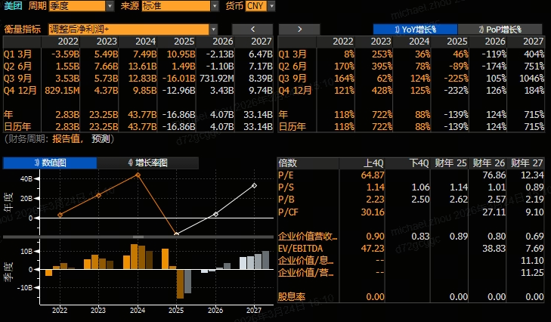This screenshot has height=322, width=551.
Task: Click the P/E ratio row label
Action: [x=286, y=175]
